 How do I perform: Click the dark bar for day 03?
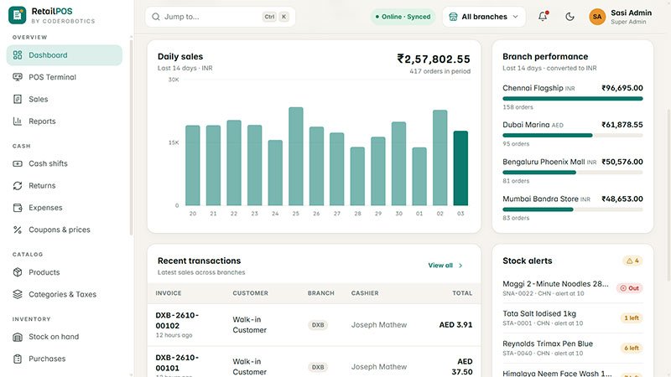point(460,168)
